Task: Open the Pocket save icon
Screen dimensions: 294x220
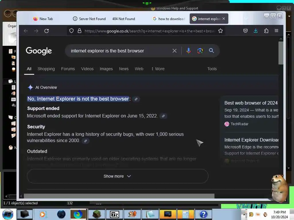Action: pyautogui.click(x=245, y=31)
